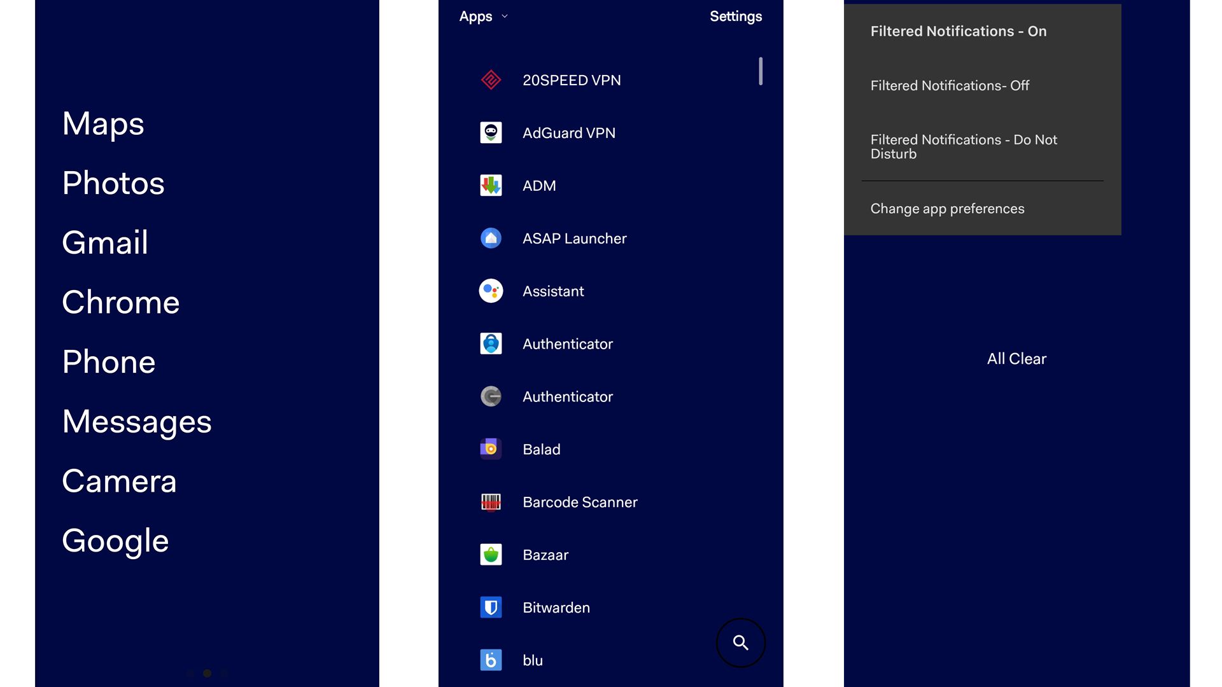Click the app list scrollbar thumb
Screen dimensions: 1222x687
pyautogui.click(x=761, y=71)
